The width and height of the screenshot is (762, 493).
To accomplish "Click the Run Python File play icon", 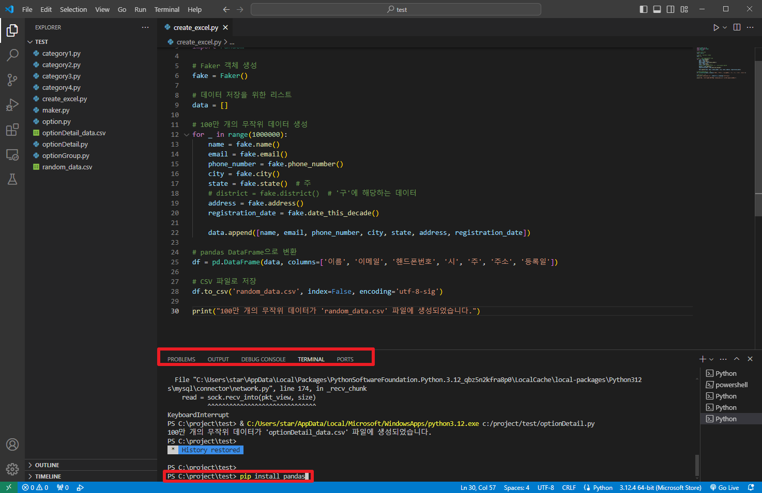I will click(716, 27).
